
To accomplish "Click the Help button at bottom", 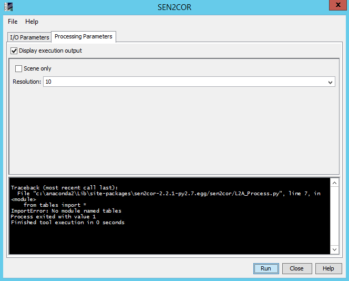I will (x=329, y=268).
